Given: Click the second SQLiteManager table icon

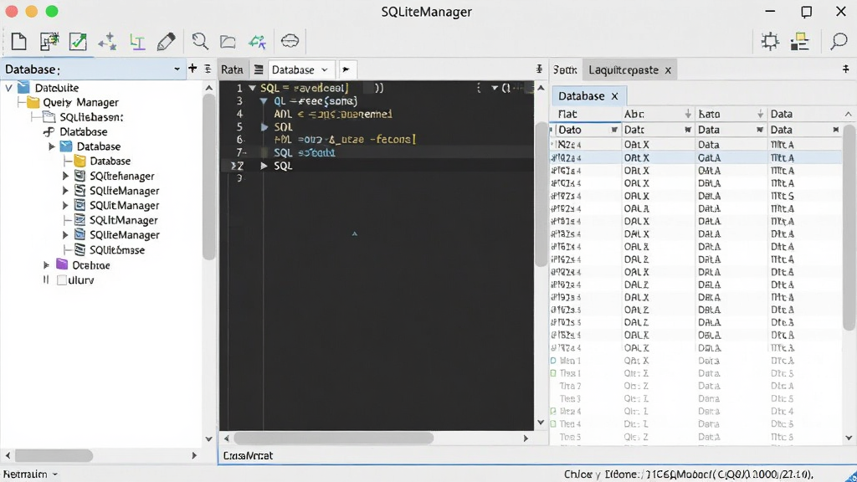Looking at the screenshot, I should 80,191.
